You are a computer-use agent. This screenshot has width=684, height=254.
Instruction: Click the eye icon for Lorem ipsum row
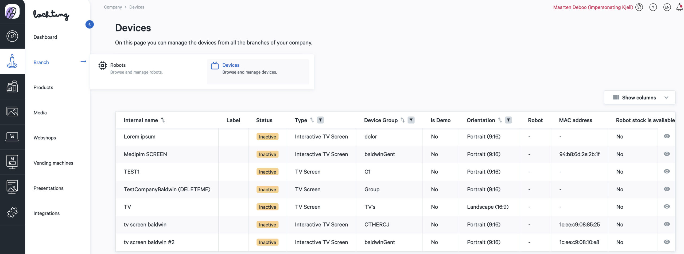[667, 136]
